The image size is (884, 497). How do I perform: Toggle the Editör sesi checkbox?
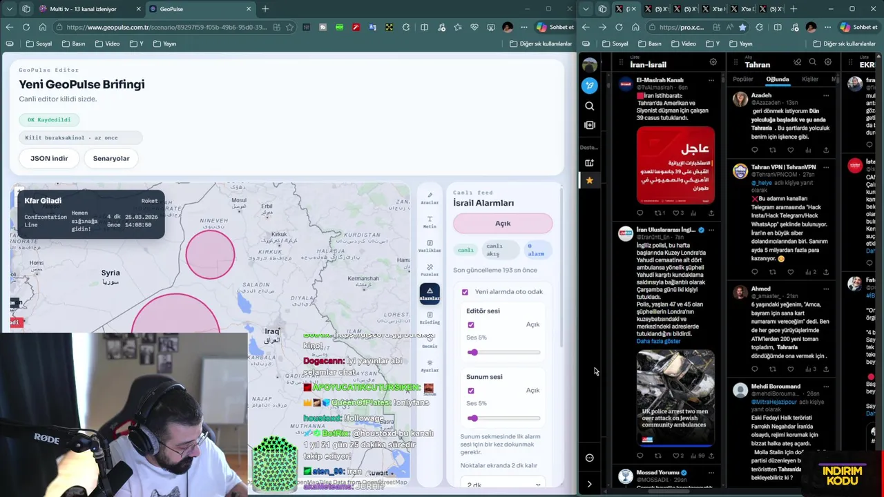(x=471, y=324)
